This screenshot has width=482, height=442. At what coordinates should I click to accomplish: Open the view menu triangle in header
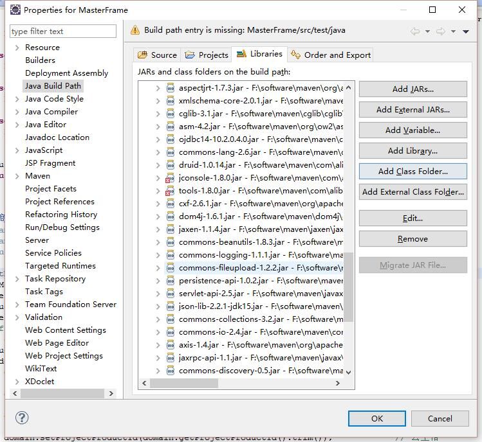tap(466, 31)
